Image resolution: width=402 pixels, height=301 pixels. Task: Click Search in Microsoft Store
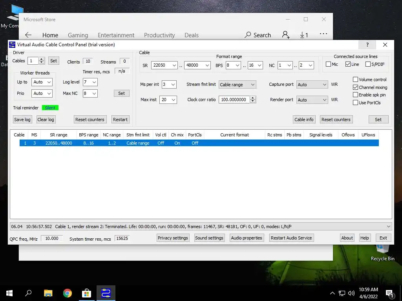tap(258, 35)
